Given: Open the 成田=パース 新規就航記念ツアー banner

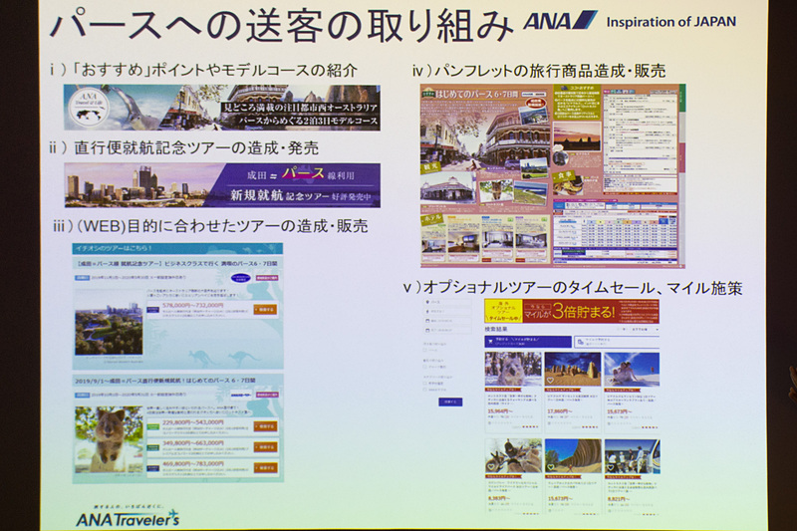Looking at the screenshot, I should pos(222,185).
